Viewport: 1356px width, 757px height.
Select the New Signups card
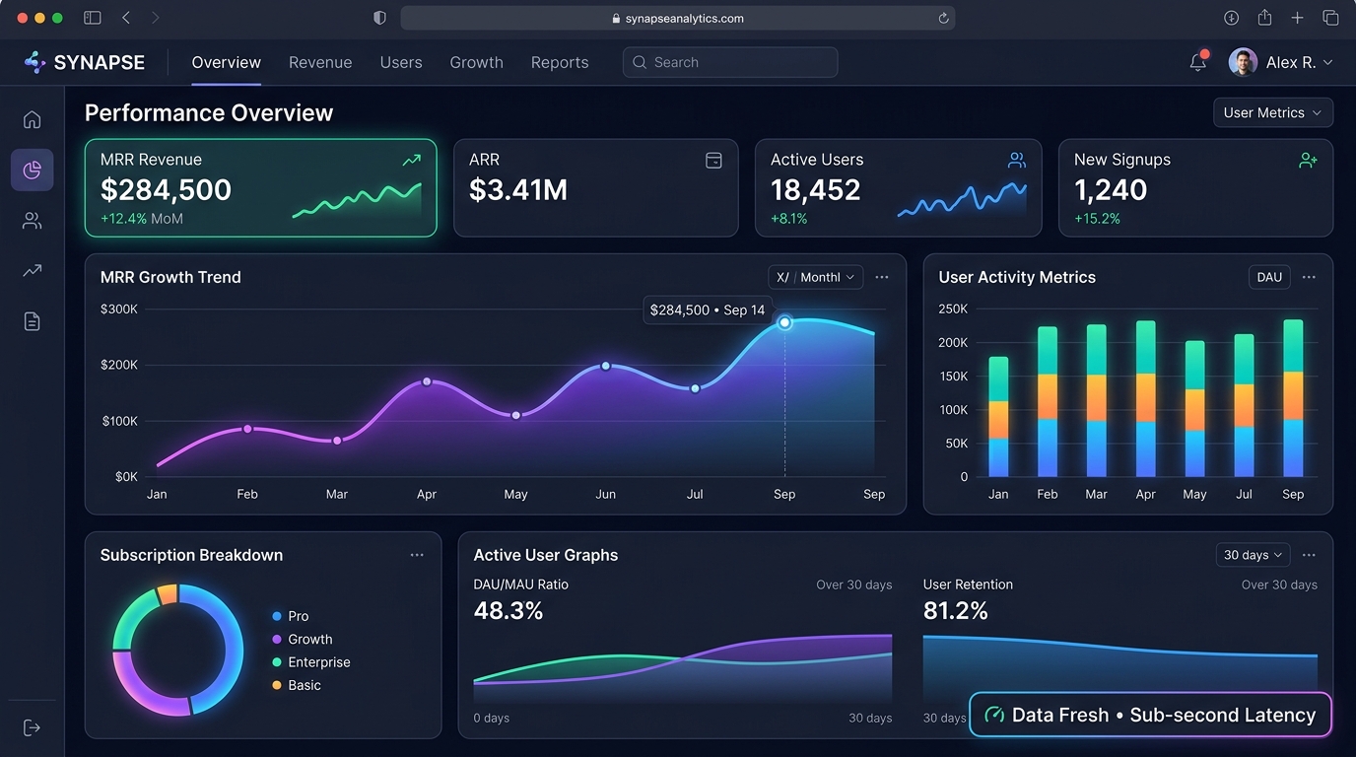tap(1195, 187)
